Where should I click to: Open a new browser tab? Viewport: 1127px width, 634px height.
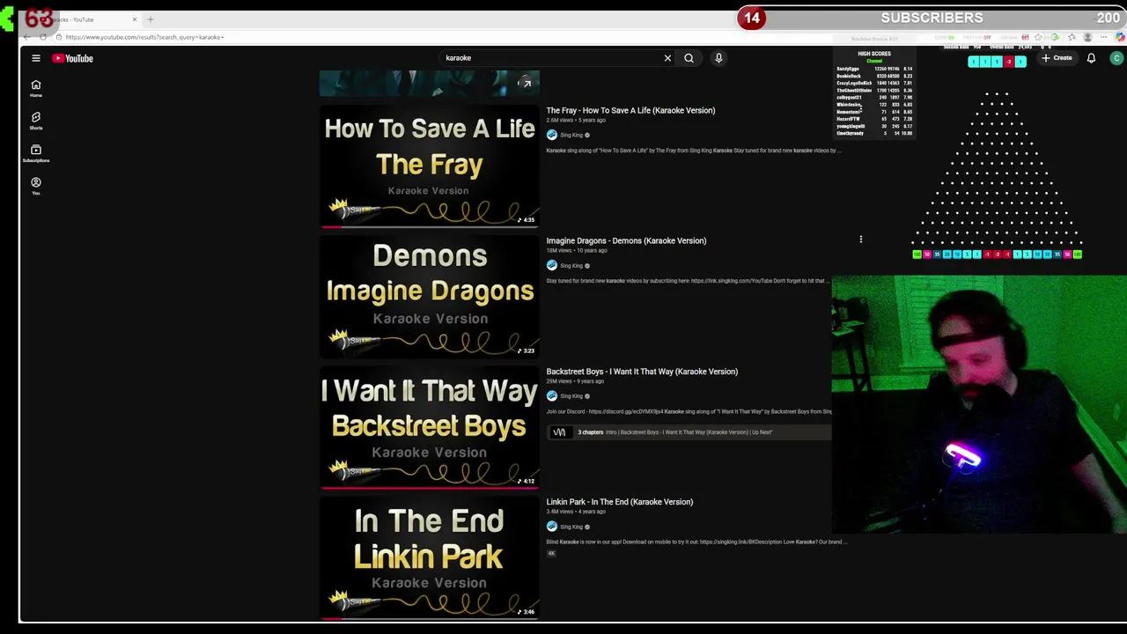click(151, 19)
